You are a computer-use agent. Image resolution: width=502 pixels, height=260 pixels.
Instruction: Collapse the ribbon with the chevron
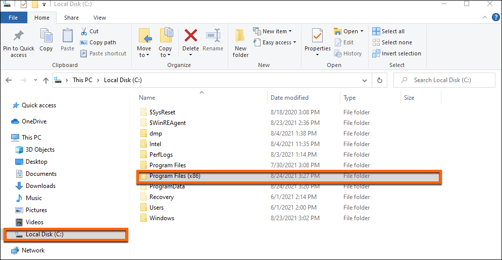coord(485,18)
